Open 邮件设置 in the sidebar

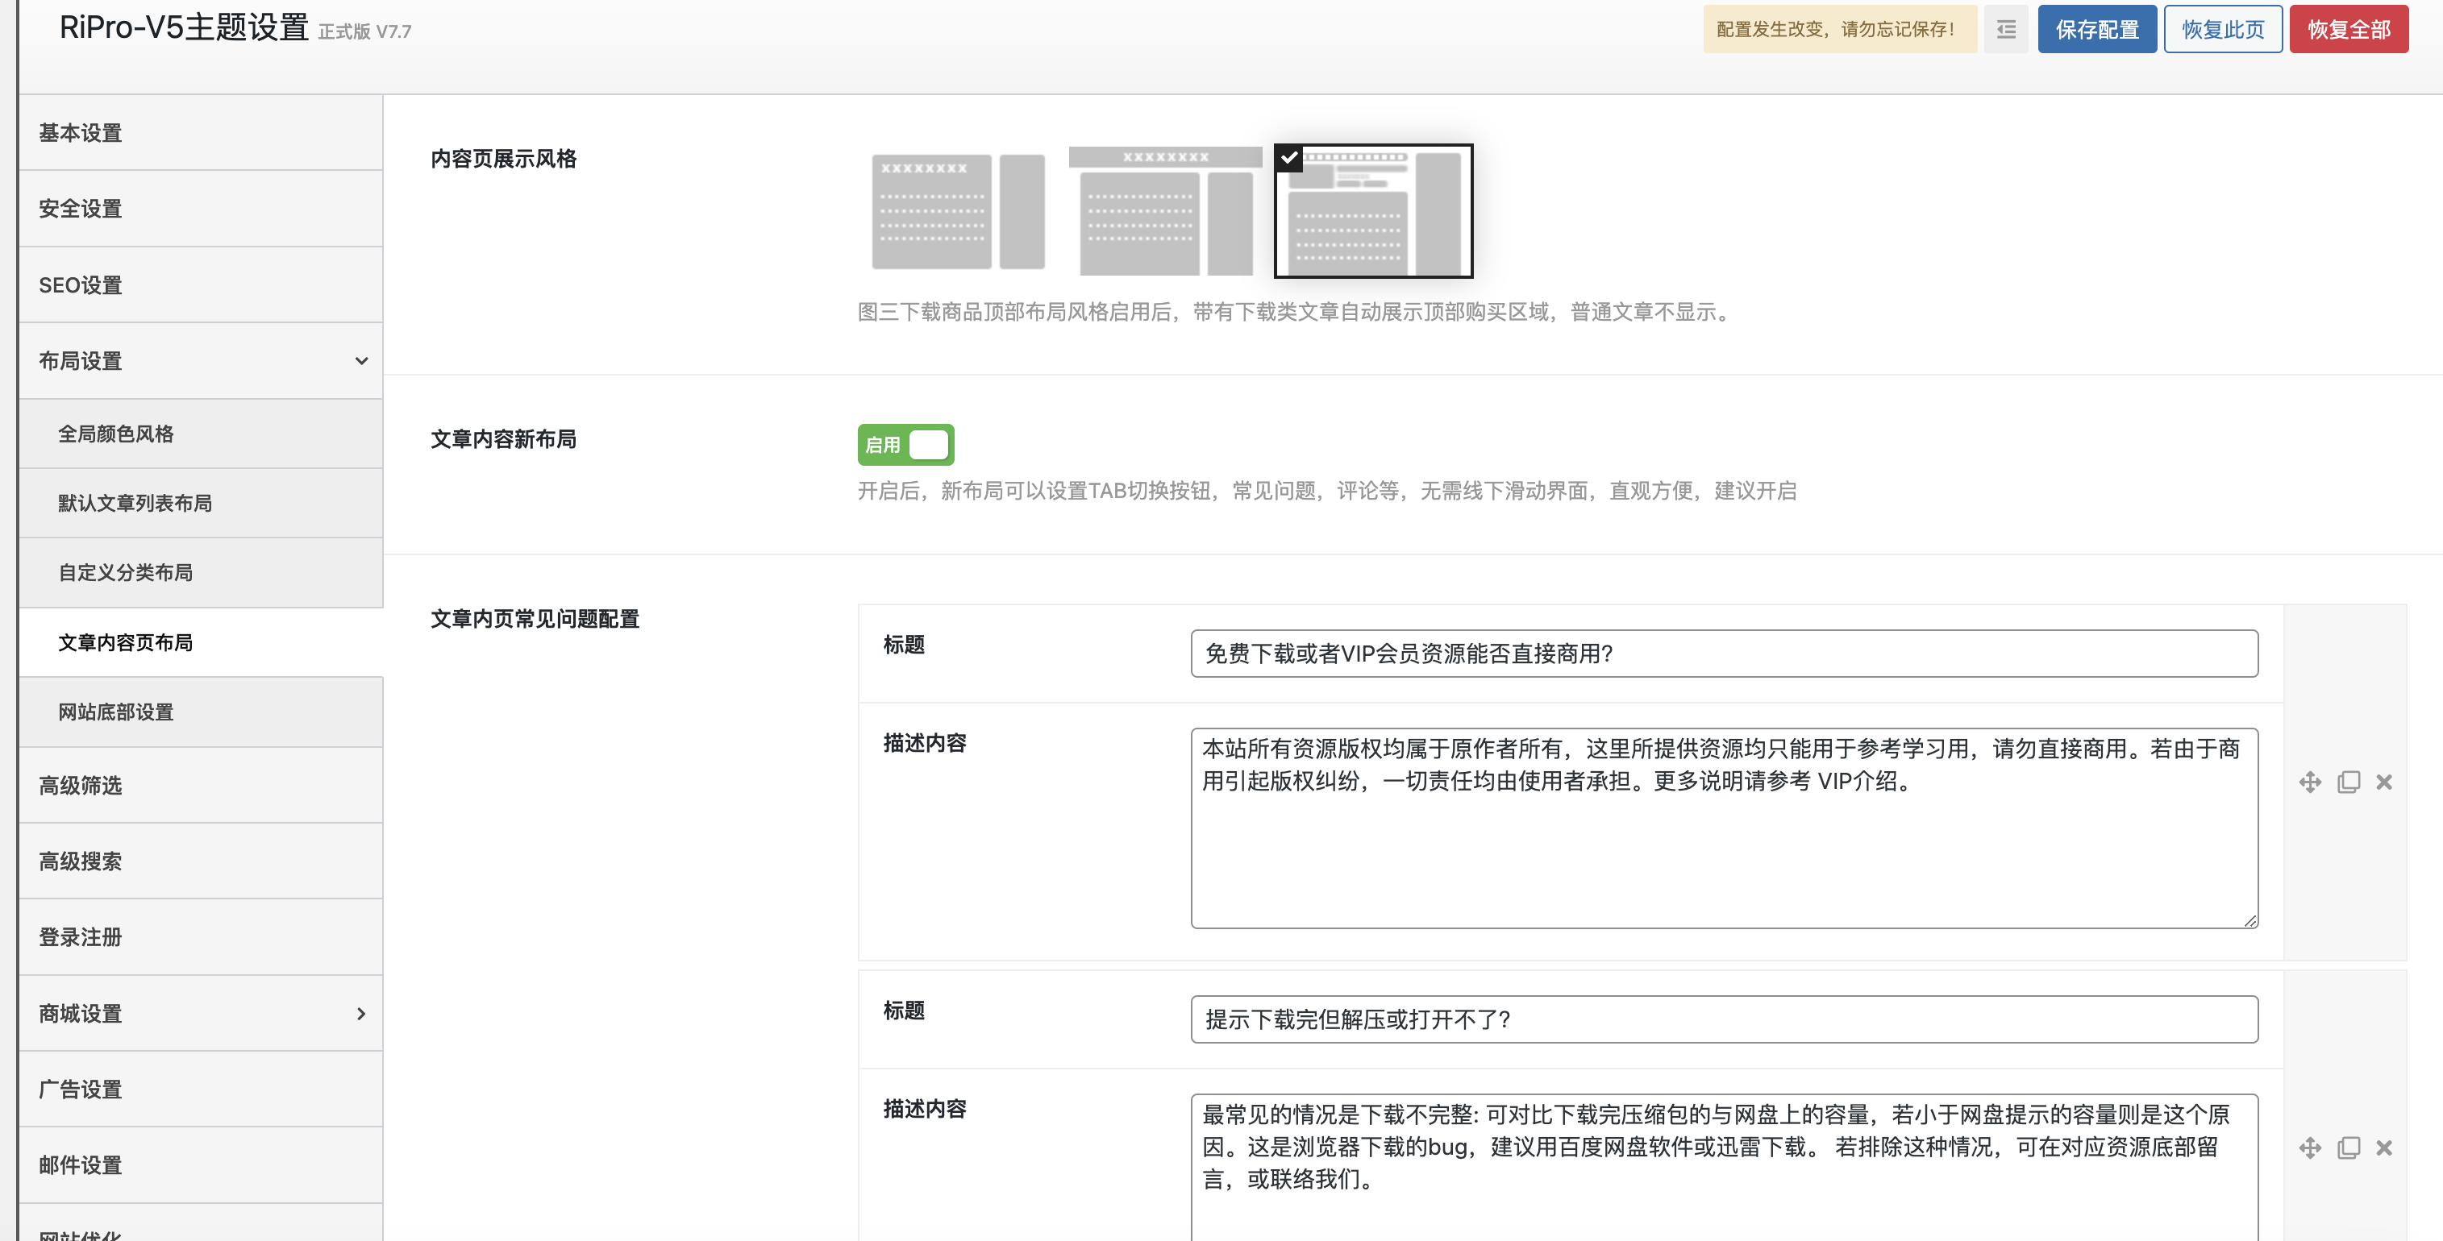click(201, 1165)
